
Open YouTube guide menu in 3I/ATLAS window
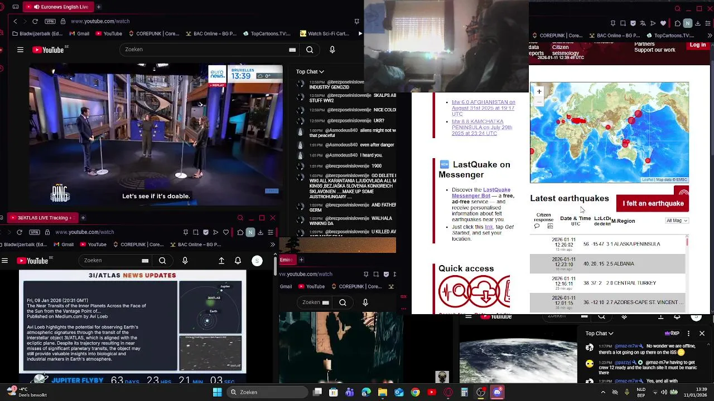(5, 261)
